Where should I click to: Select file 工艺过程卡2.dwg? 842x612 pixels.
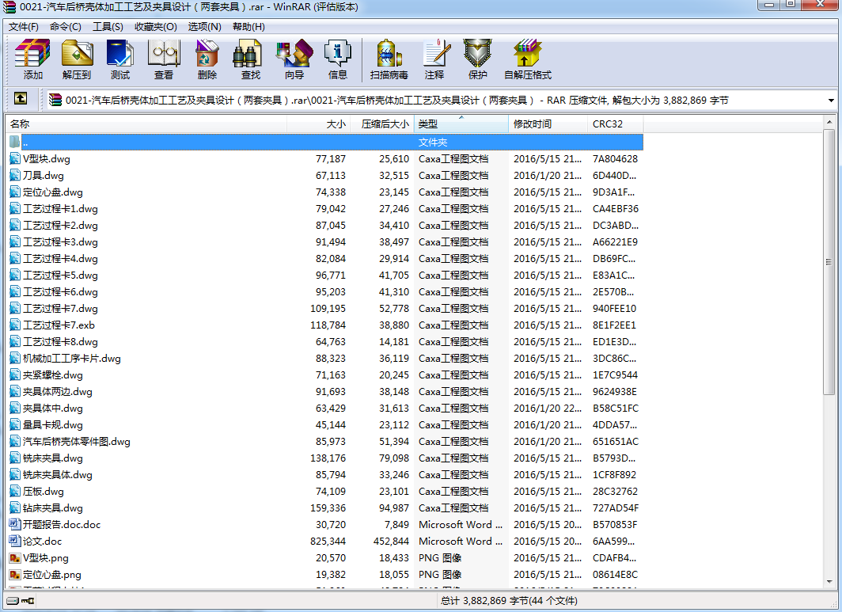pos(60,226)
